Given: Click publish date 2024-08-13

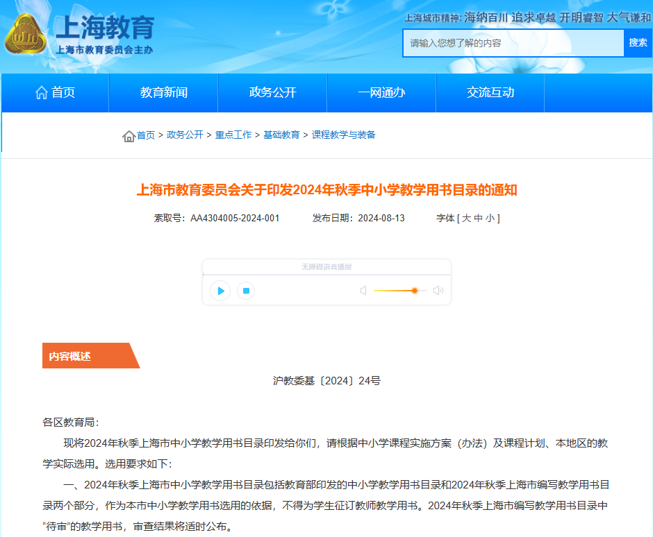Looking at the screenshot, I should 381,219.
